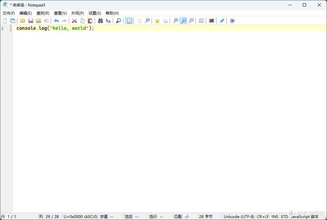Screen dimensions: 327x220
Task: Click the Save As folder-disk icon
Action: coord(38,21)
